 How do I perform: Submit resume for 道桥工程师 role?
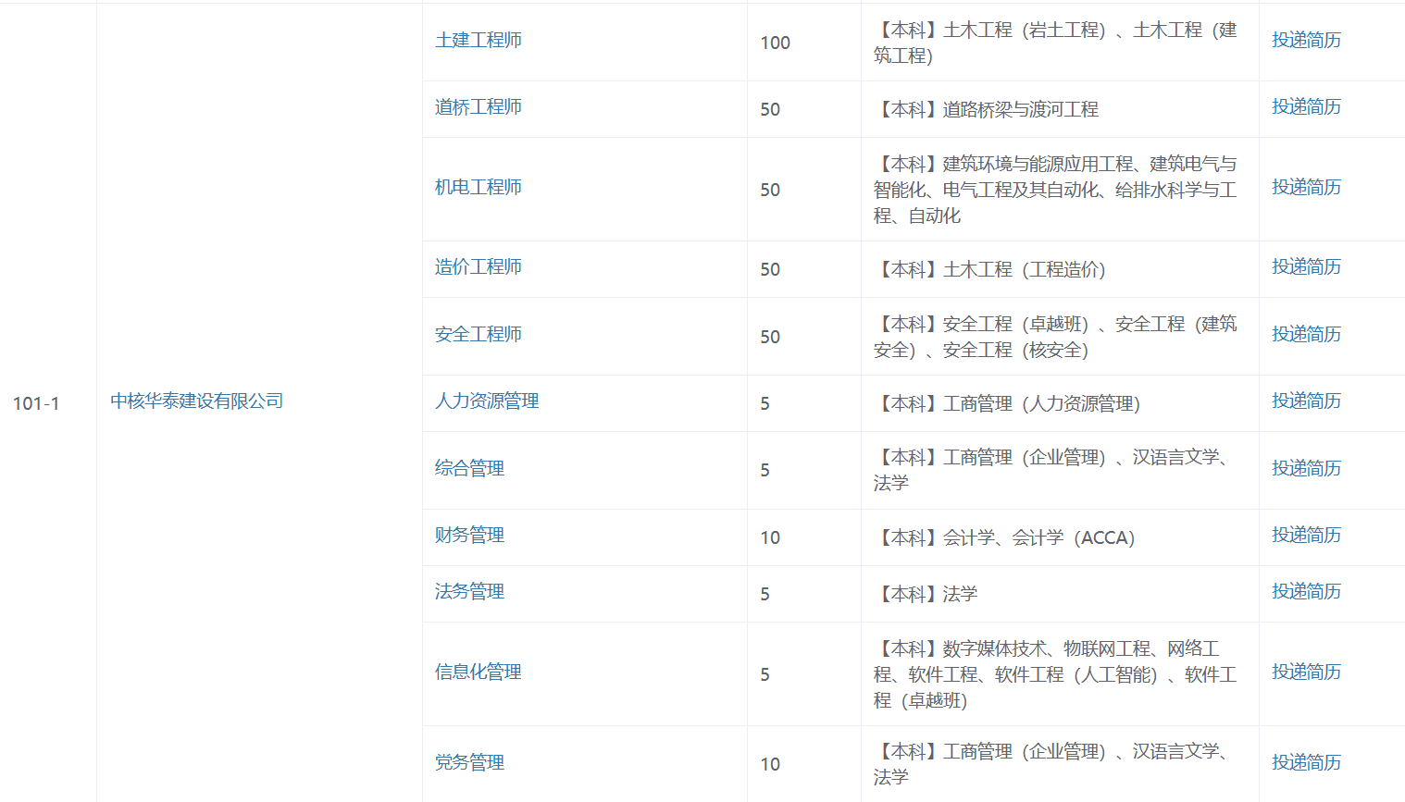pos(1306,107)
